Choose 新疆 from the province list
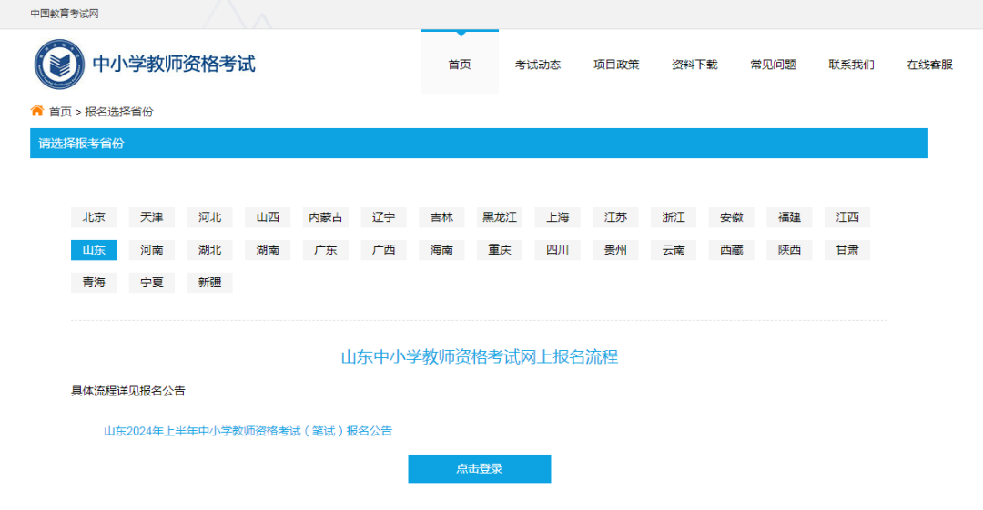The width and height of the screenshot is (983, 510). tap(209, 283)
